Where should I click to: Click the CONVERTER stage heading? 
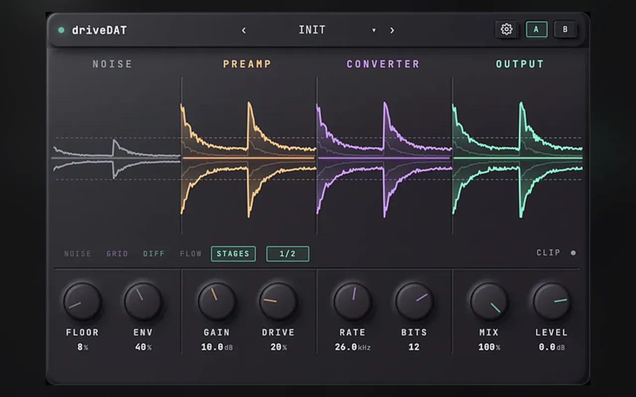click(383, 64)
